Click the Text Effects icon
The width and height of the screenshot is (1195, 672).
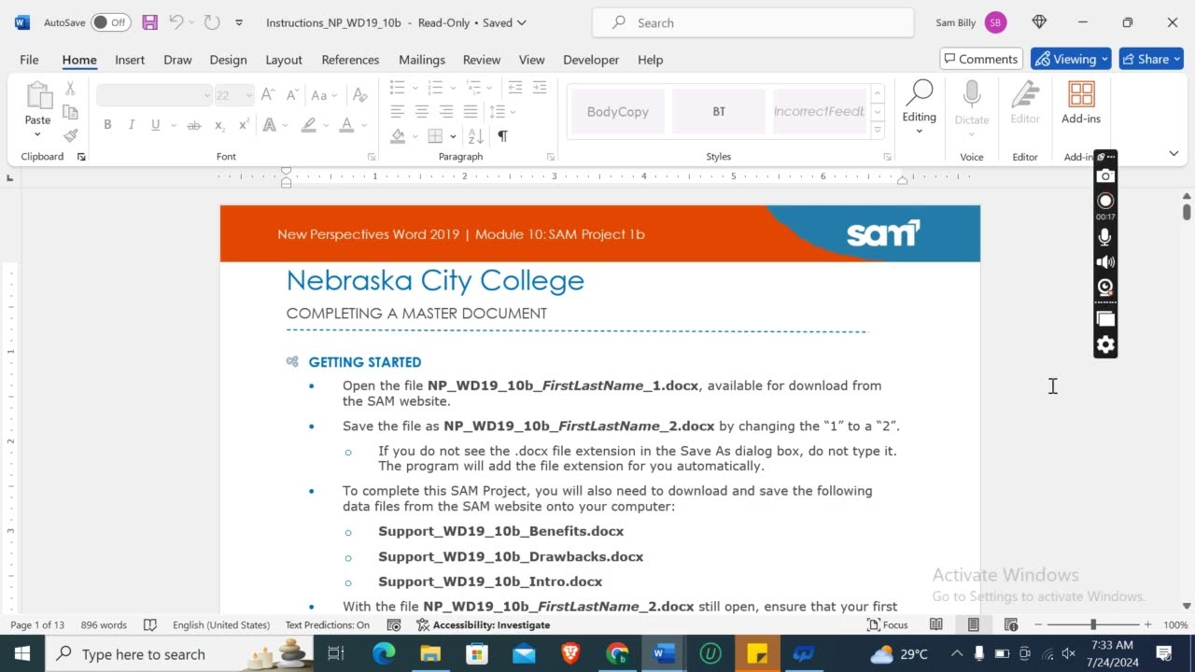[x=270, y=124]
